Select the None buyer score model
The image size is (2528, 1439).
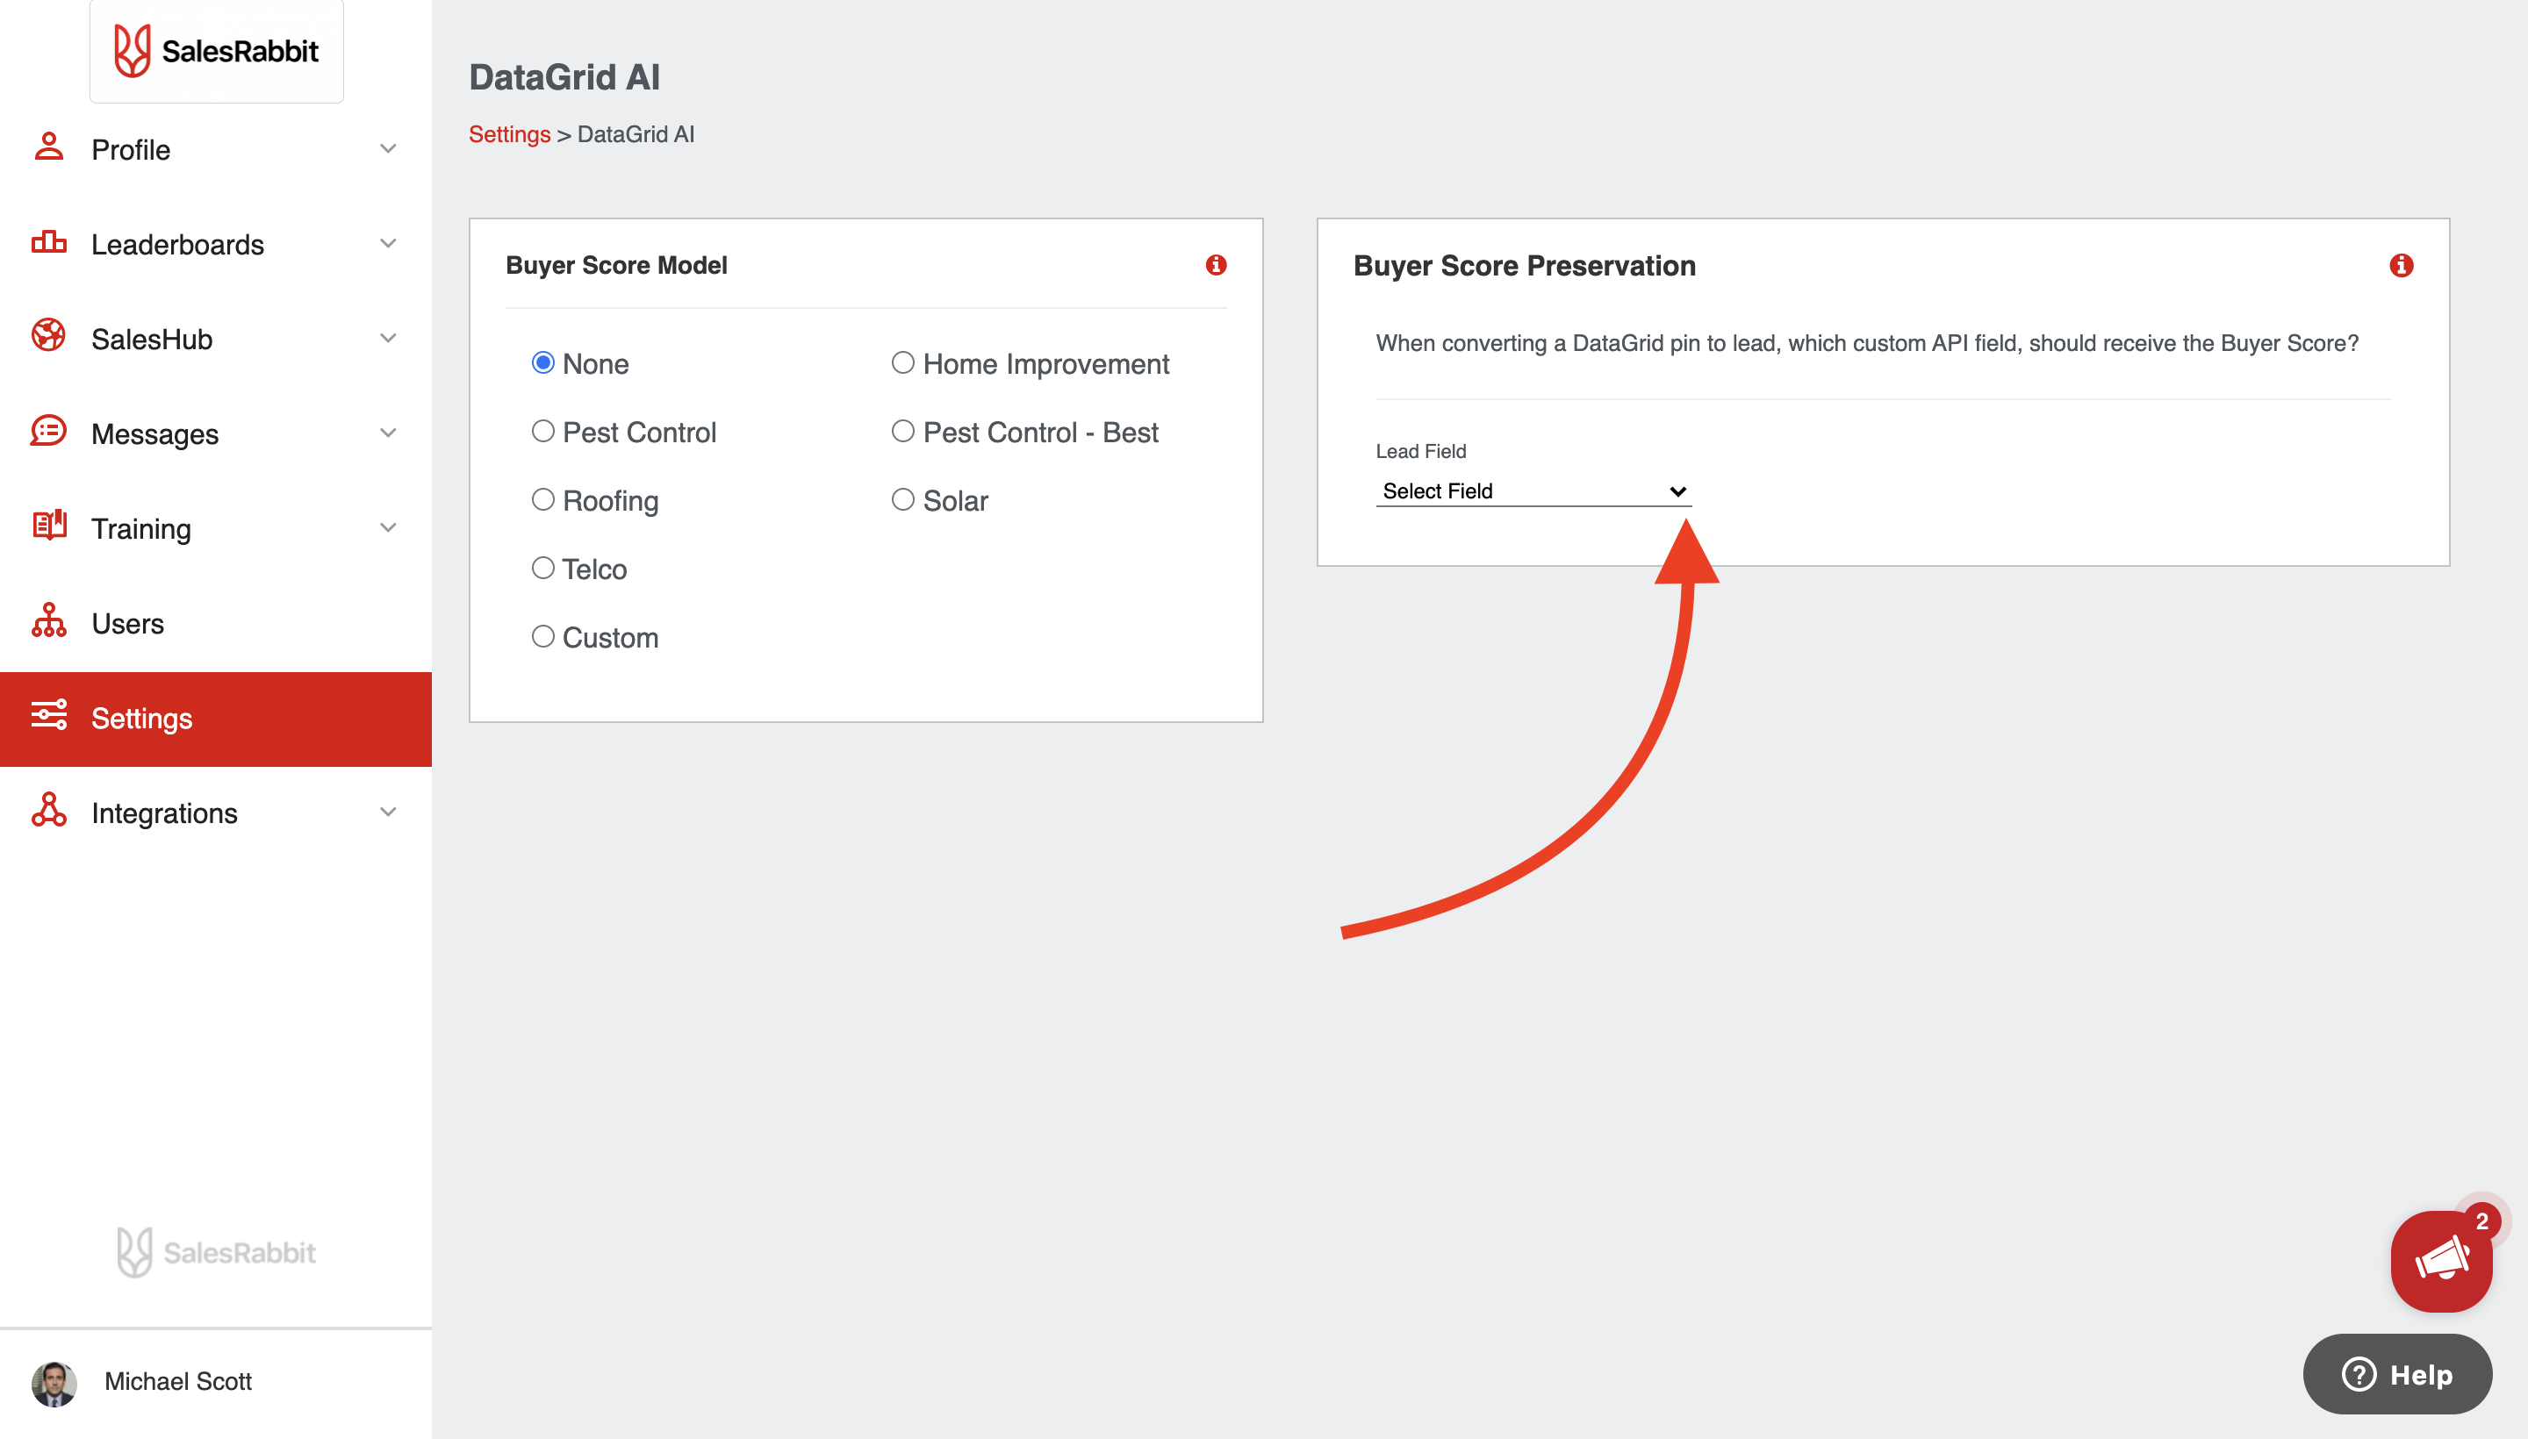542,362
